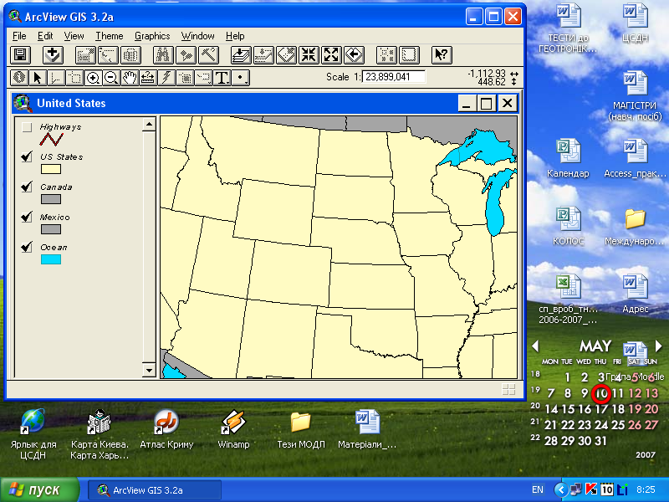Click Zoom to Full Extent icon
The height and width of the screenshot is (502, 669).
(x=241, y=55)
